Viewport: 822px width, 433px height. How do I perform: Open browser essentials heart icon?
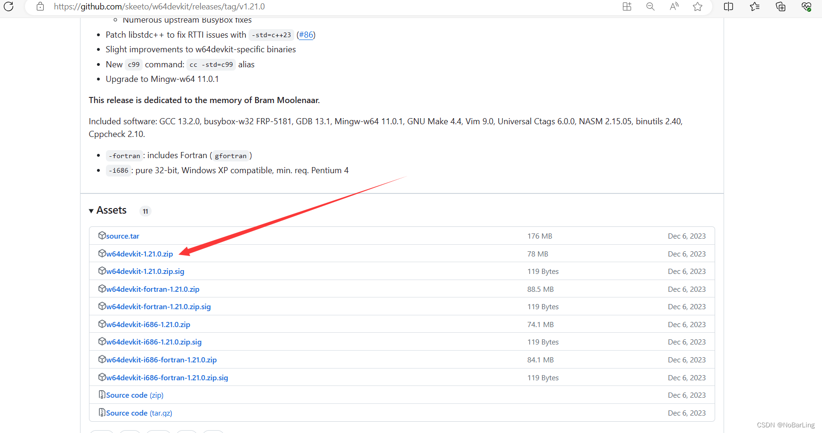click(806, 7)
